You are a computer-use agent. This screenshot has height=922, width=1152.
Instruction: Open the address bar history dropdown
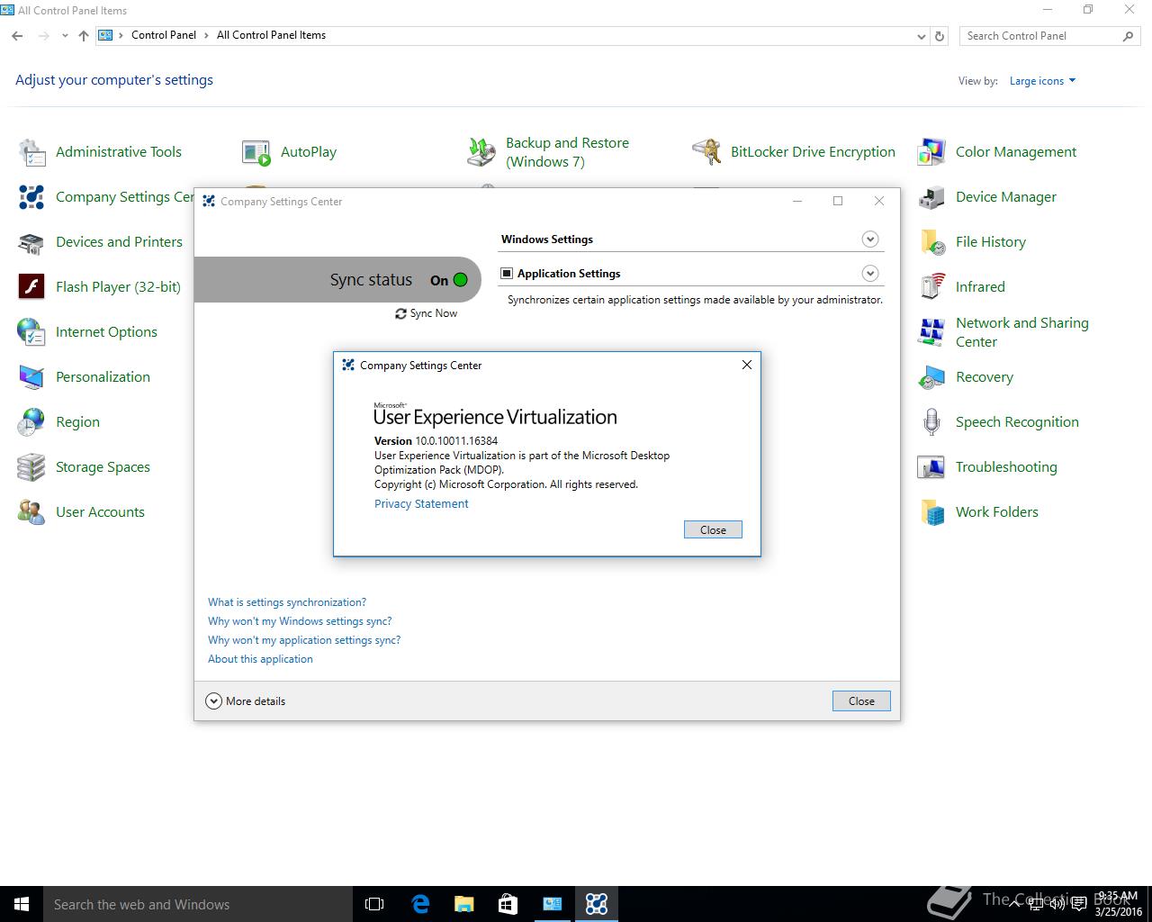[x=921, y=36]
